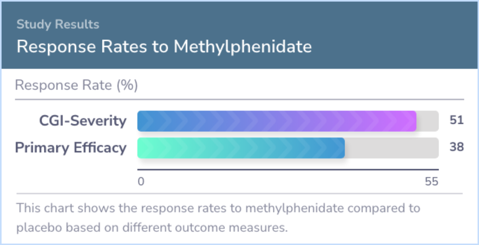Select the CGI-Severity label
The image size is (479, 245).
82,121
